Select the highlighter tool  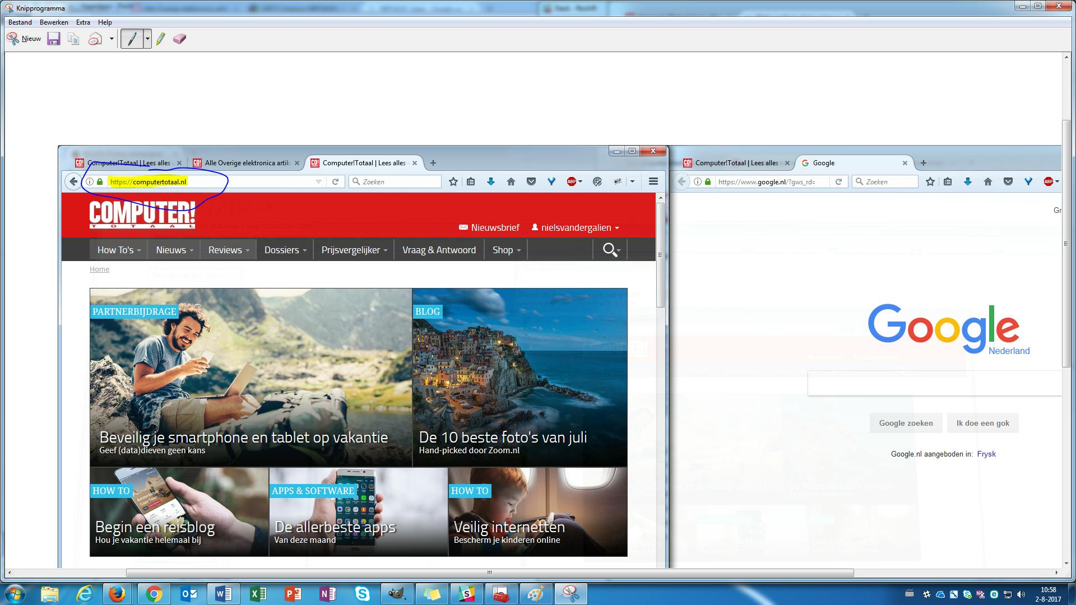(161, 39)
